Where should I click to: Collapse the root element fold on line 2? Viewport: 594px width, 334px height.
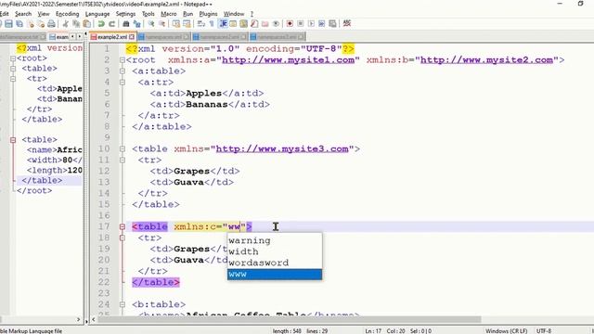click(122, 59)
